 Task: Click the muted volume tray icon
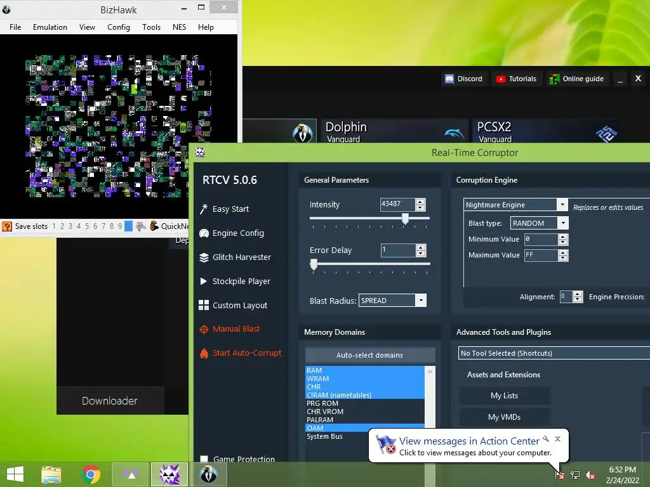tap(590, 474)
